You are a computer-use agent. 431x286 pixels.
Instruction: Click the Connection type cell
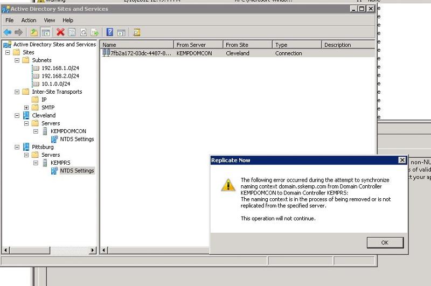tap(289, 53)
